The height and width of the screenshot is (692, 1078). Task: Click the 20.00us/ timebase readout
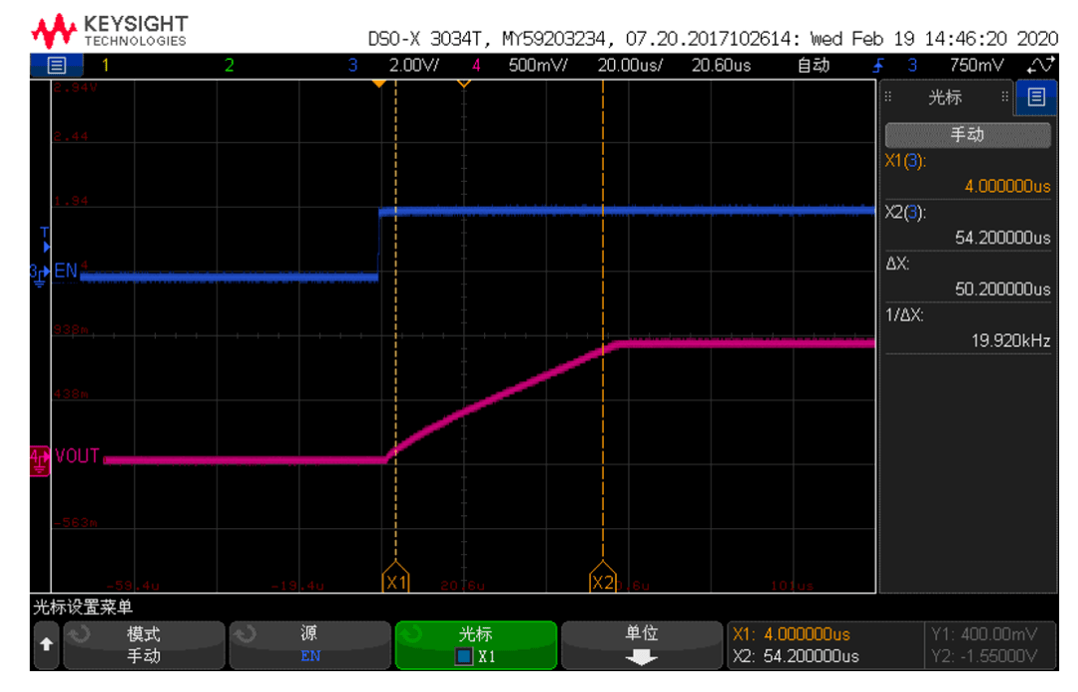tap(630, 65)
